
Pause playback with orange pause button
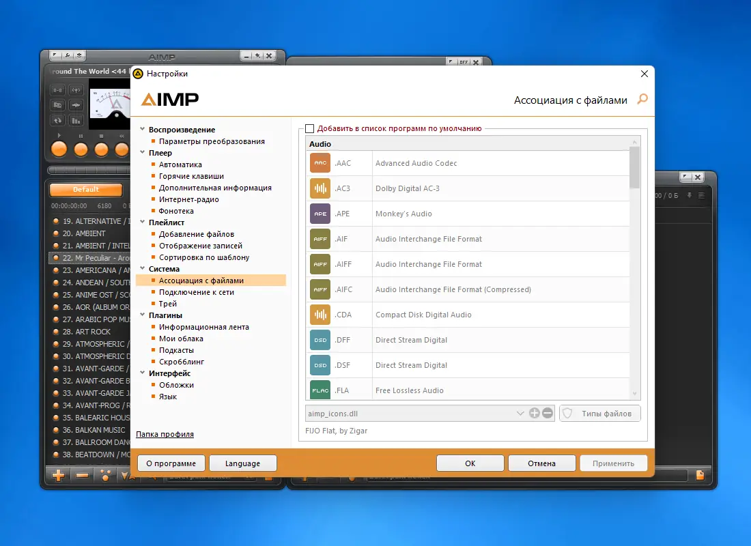tap(81, 149)
